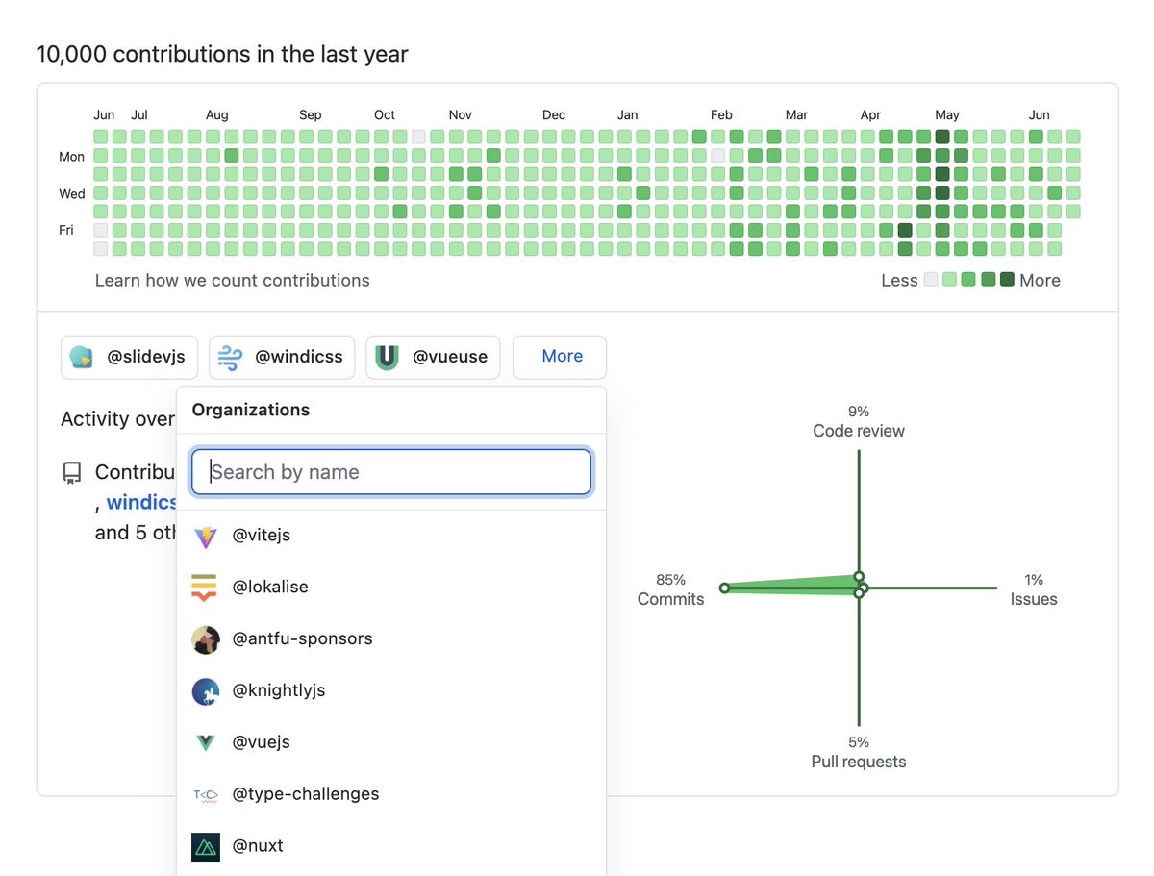Click the "9% Code review" chart label

pos(859,421)
